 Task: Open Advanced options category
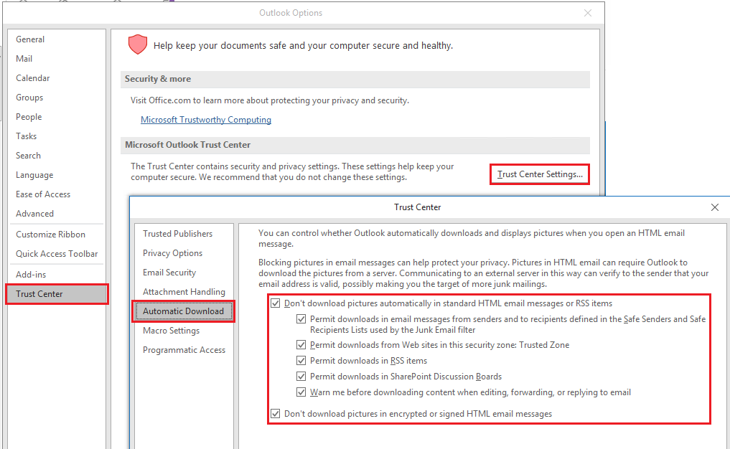tap(35, 214)
